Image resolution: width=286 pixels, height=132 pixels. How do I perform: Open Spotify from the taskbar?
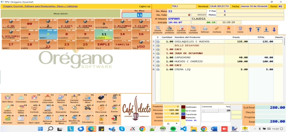(173, 129)
